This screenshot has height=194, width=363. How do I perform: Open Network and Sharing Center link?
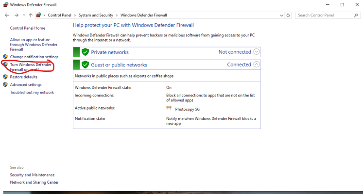point(34,182)
